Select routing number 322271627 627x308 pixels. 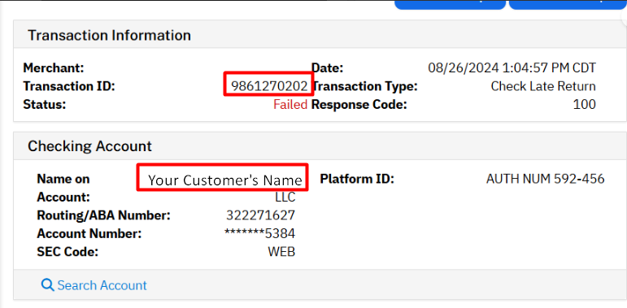click(x=260, y=215)
